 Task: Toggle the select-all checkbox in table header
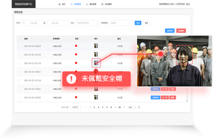coord(19,39)
